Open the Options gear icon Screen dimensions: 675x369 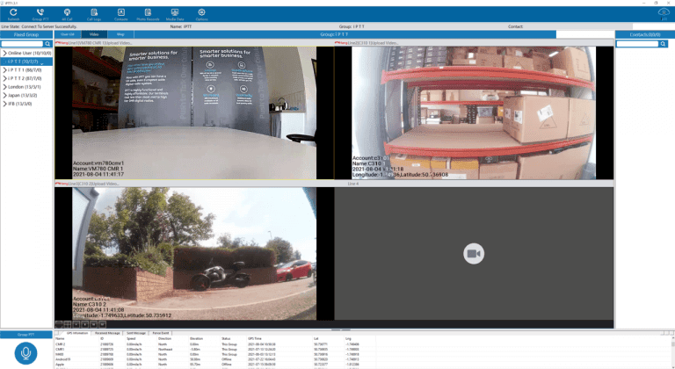click(201, 14)
